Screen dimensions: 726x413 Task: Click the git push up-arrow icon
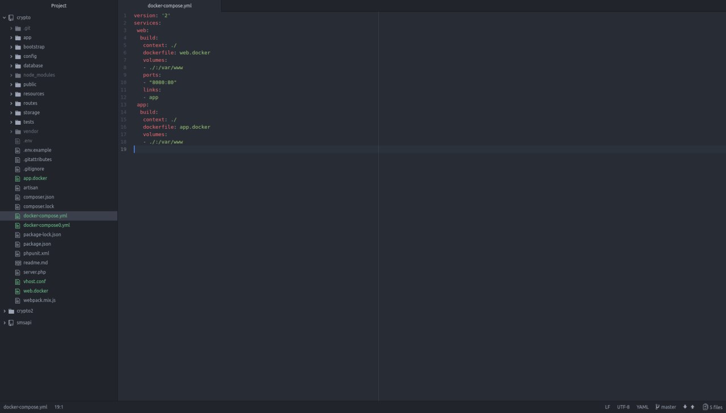pyautogui.click(x=693, y=407)
